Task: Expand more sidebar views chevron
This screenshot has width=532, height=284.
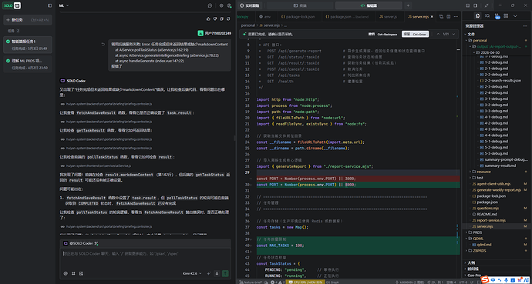Action: tap(515, 16)
